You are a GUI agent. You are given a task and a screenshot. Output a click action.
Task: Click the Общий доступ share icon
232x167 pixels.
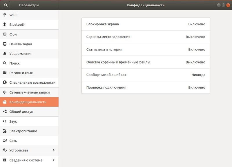[x=5, y=112]
